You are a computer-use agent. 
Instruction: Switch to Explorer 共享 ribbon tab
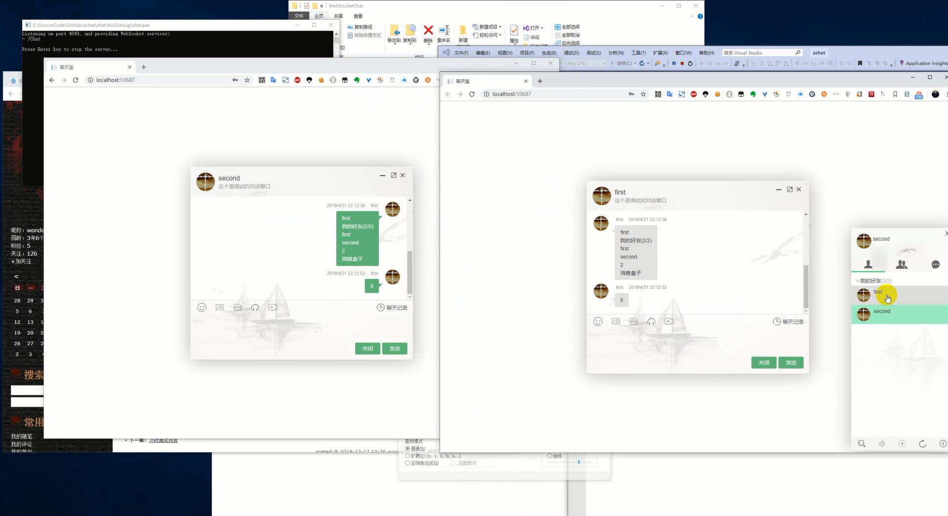click(338, 16)
